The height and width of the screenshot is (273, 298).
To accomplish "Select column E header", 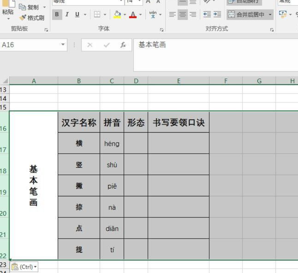I will [178, 81].
